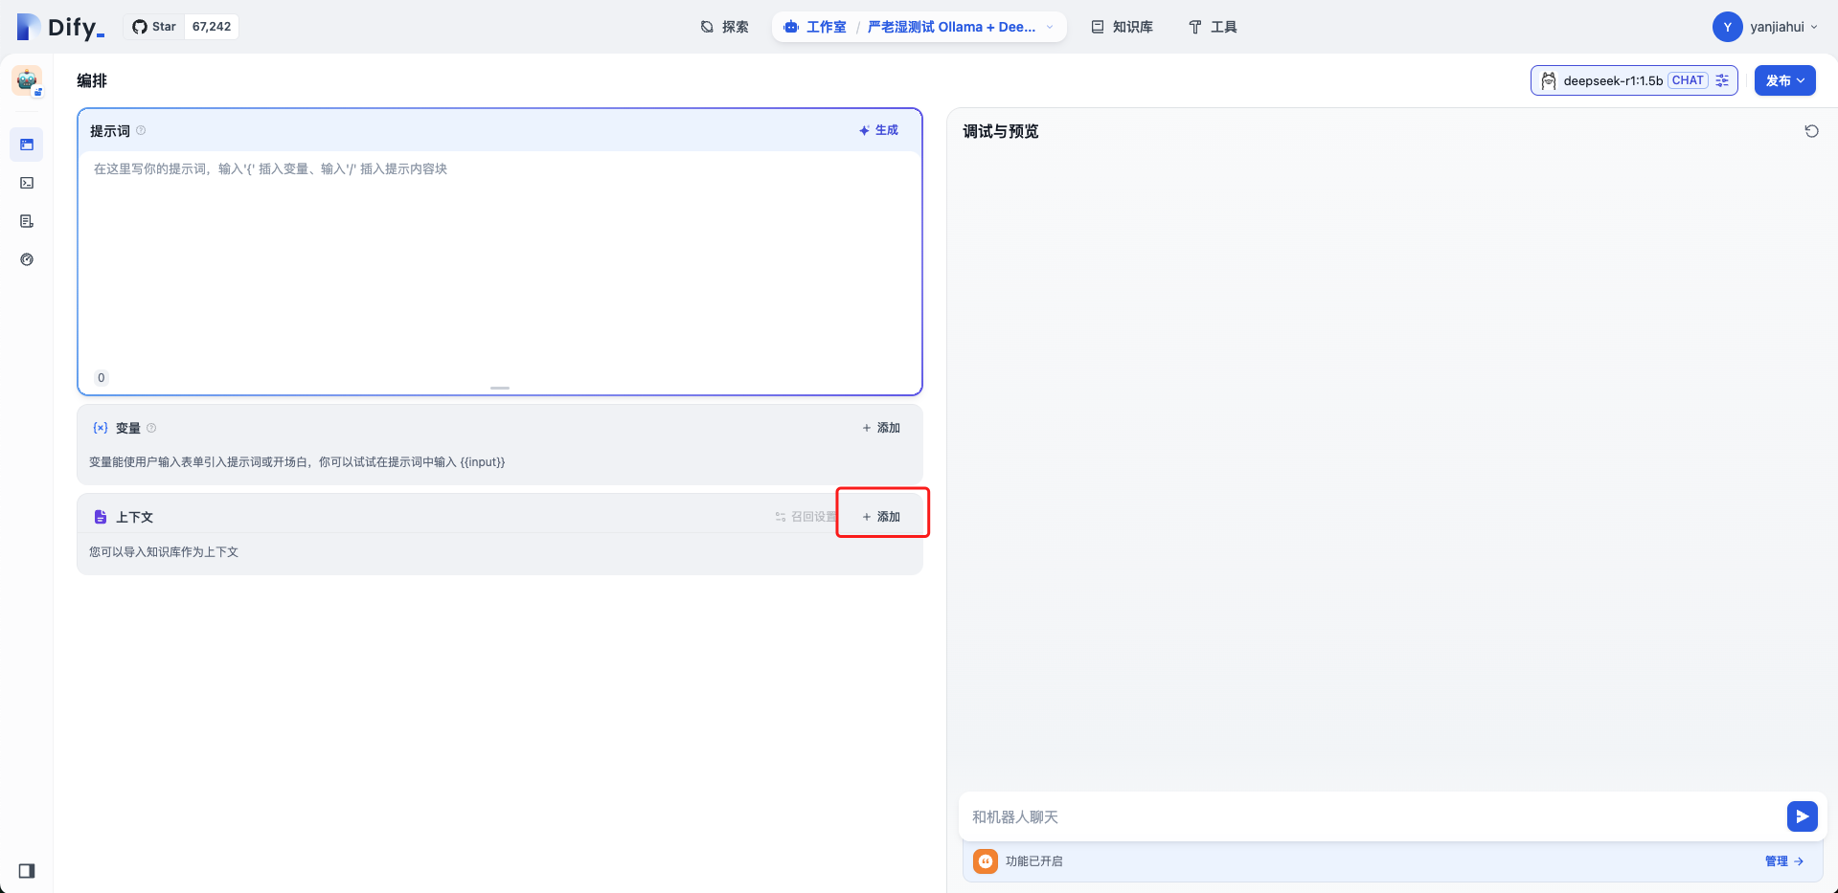This screenshot has width=1838, height=893.
Task: Click the 提示词 help question mark
Action: click(x=141, y=130)
